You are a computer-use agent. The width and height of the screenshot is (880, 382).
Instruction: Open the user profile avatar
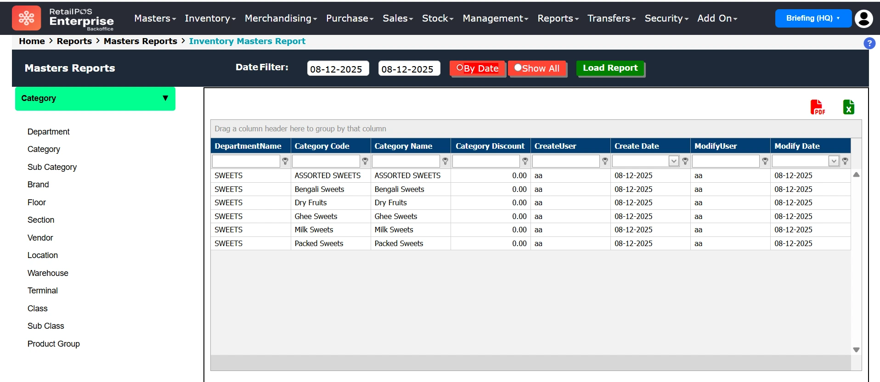(864, 18)
